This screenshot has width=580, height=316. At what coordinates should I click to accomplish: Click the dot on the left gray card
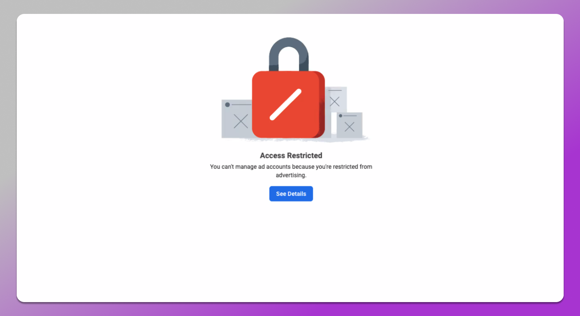click(227, 105)
